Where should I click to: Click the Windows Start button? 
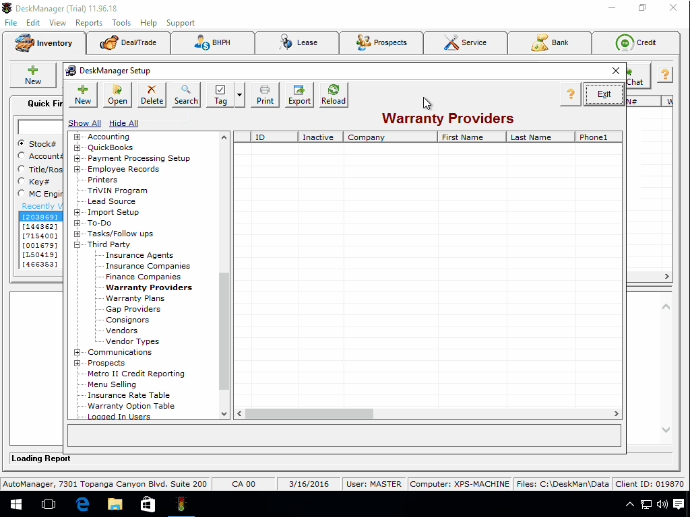[16, 504]
